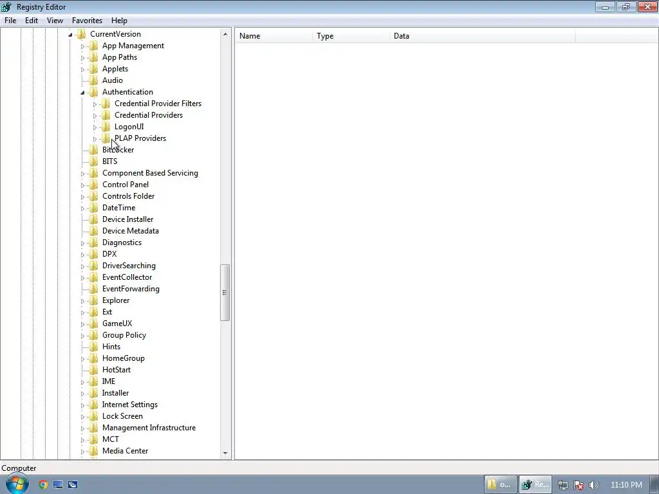Select the Ext key

[107, 312]
